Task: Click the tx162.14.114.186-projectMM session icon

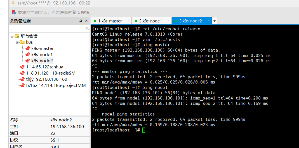Action: (22, 85)
